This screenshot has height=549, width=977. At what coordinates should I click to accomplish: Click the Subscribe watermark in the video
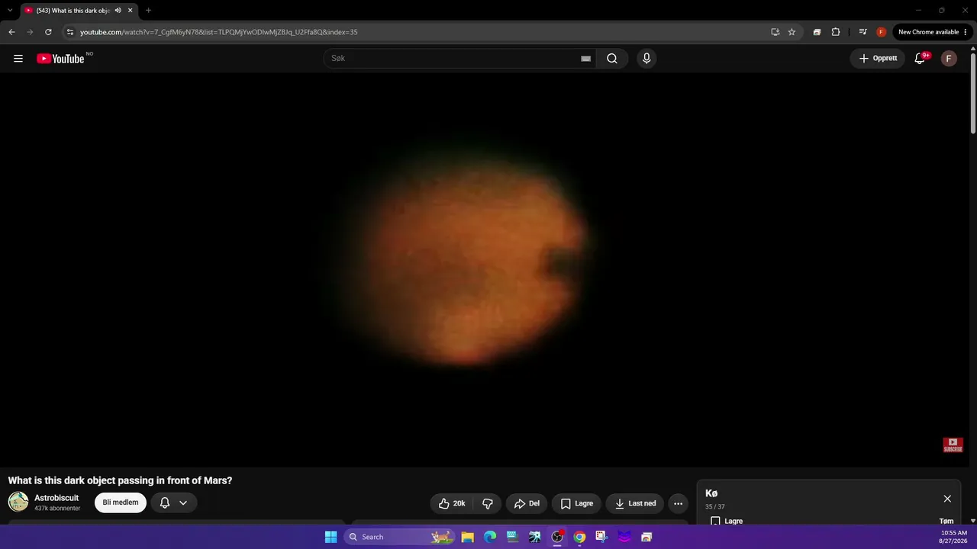click(953, 445)
